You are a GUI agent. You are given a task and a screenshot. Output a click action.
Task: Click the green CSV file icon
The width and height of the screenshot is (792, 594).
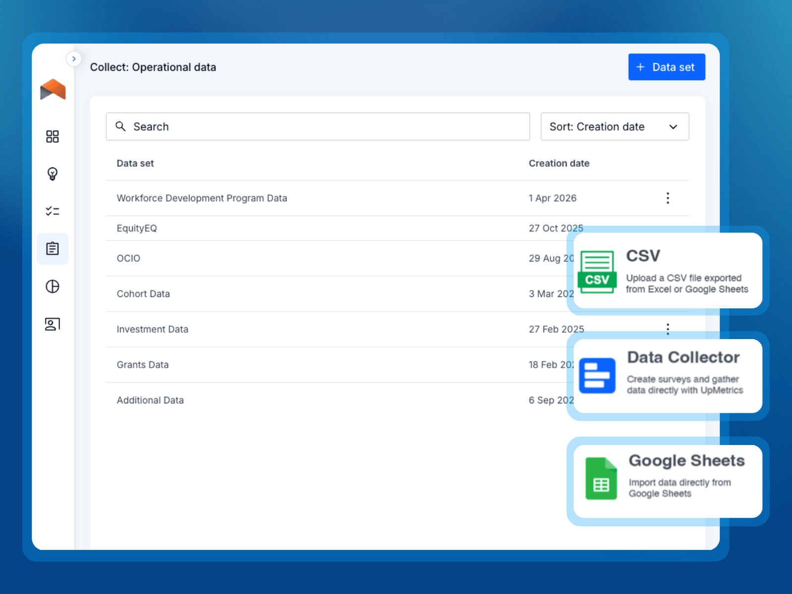[x=597, y=272]
